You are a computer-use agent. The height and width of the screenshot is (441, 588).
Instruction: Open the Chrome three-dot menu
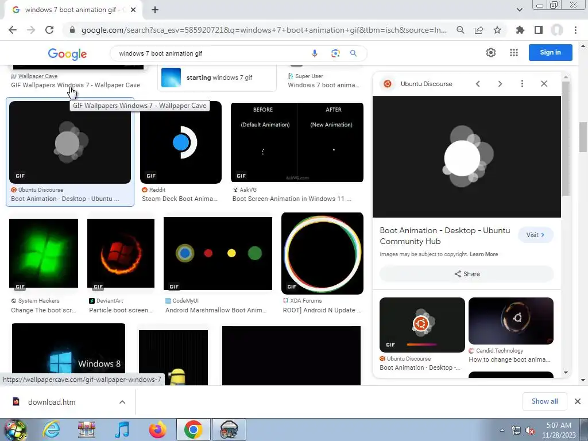pyautogui.click(x=575, y=30)
